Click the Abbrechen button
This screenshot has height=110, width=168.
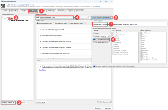(x=108, y=108)
